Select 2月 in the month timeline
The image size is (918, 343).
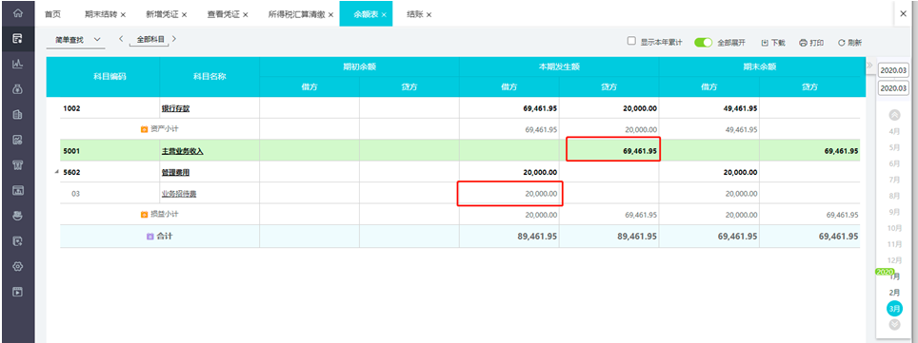[x=894, y=292]
